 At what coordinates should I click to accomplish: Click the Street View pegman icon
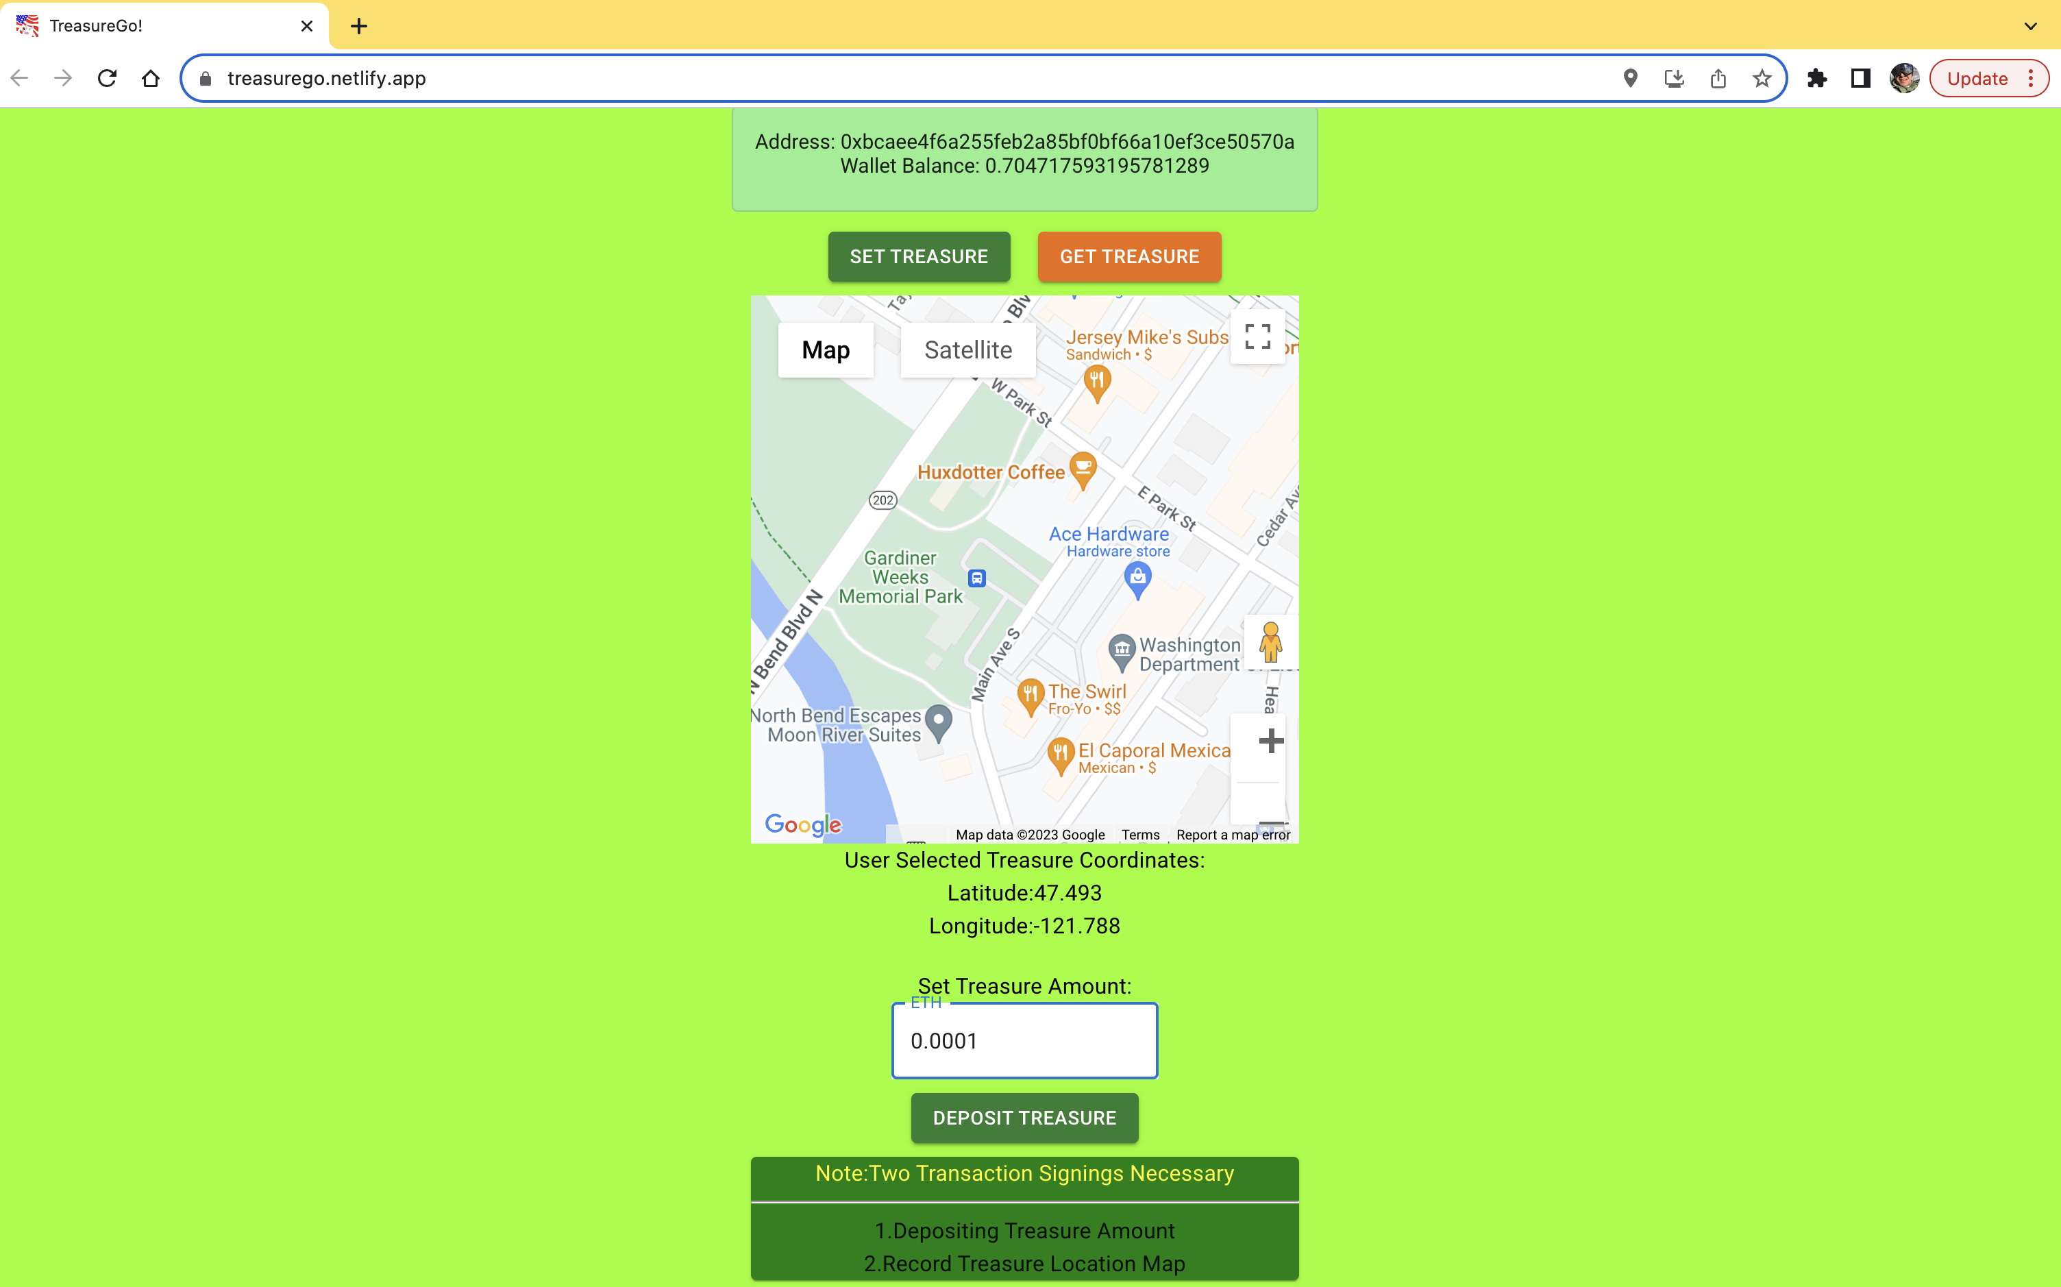click(1270, 642)
